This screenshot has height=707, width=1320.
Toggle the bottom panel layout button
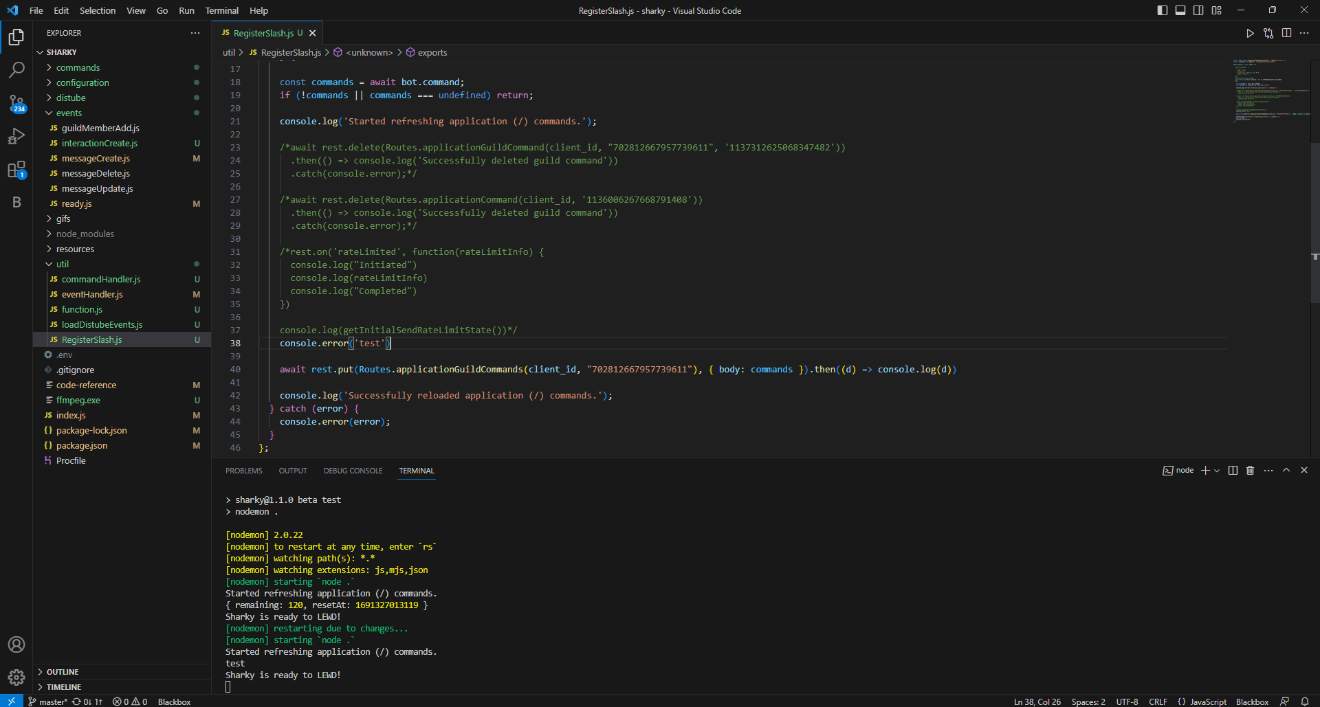point(1180,10)
